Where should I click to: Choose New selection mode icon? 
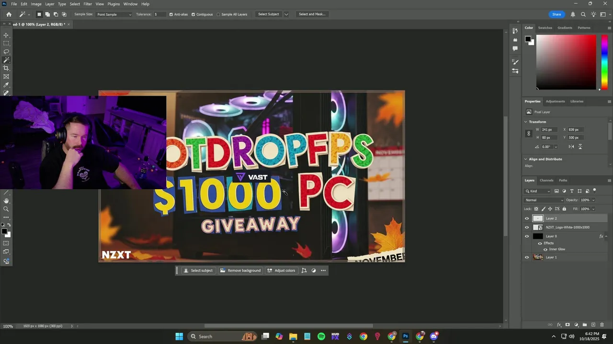click(39, 14)
